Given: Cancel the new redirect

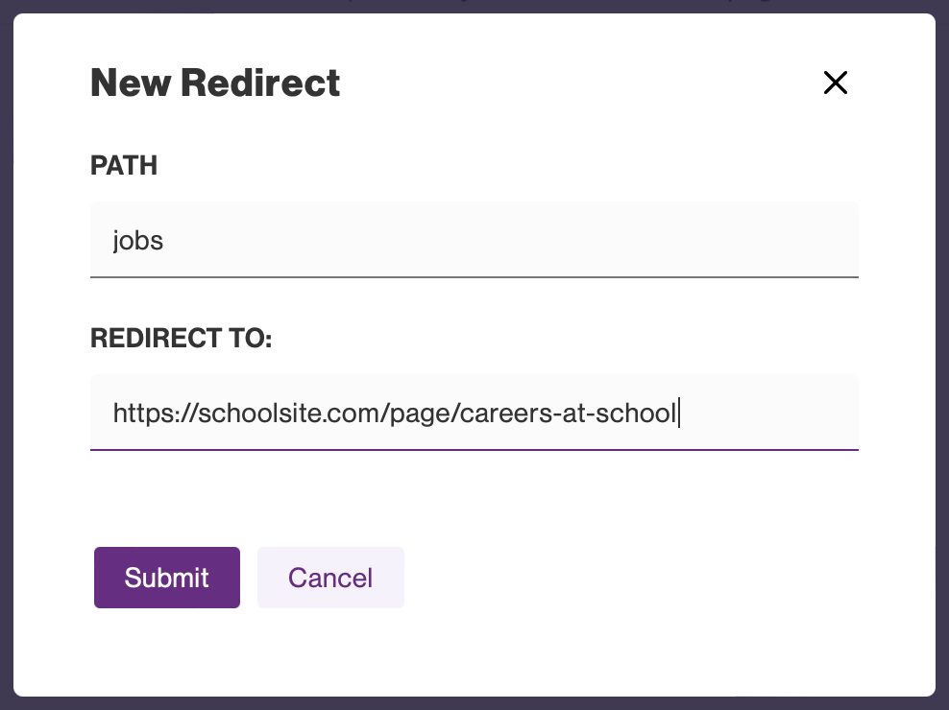Looking at the screenshot, I should point(330,578).
